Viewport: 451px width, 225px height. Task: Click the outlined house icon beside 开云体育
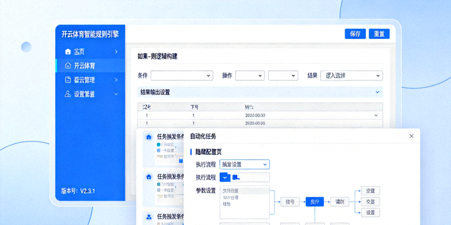click(68, 66)
